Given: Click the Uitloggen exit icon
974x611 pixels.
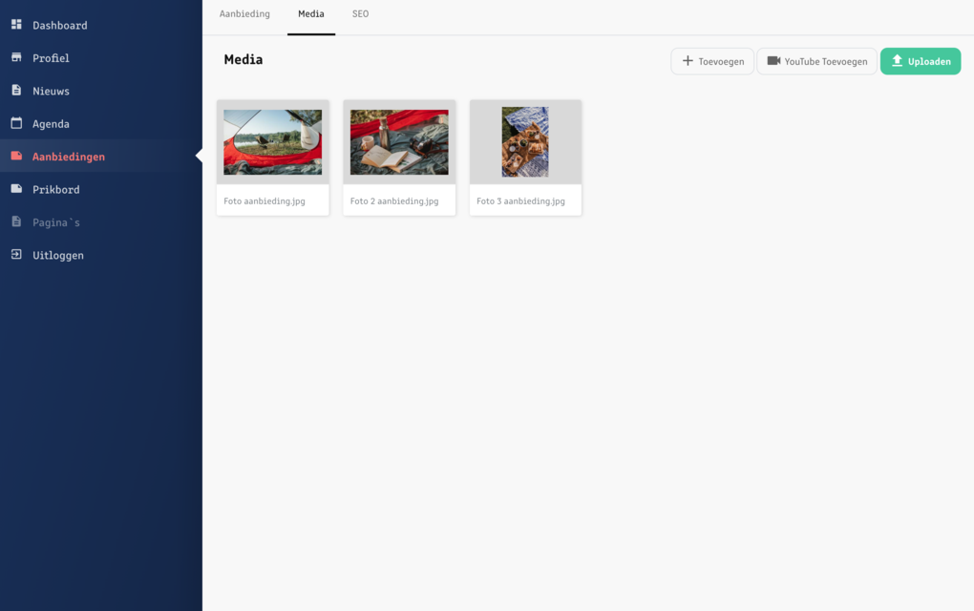Looking at the screenshot, I should tap(16, 255).
